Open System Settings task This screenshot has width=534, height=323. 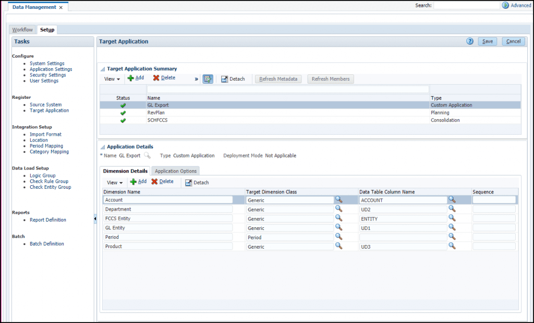tap(47, 63)
